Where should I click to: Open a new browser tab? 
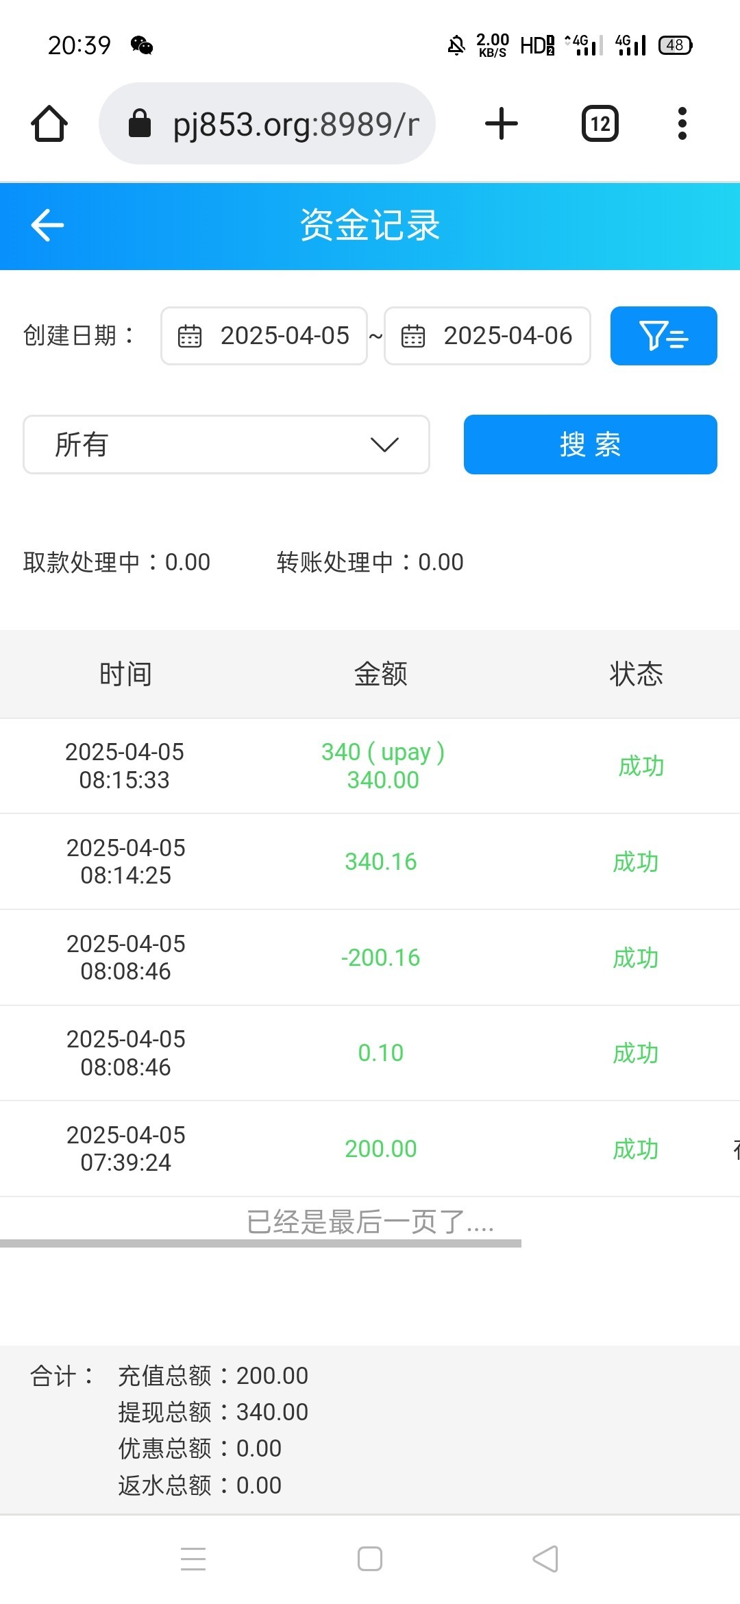pos(501,124)
